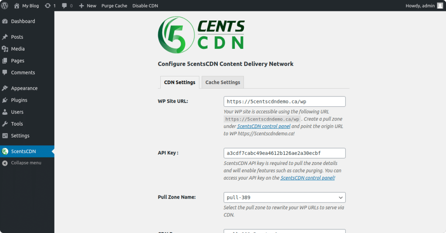446x233 pixels.
Task: Open 5centsCDN control panel! link under API Key
Action: 308,178
